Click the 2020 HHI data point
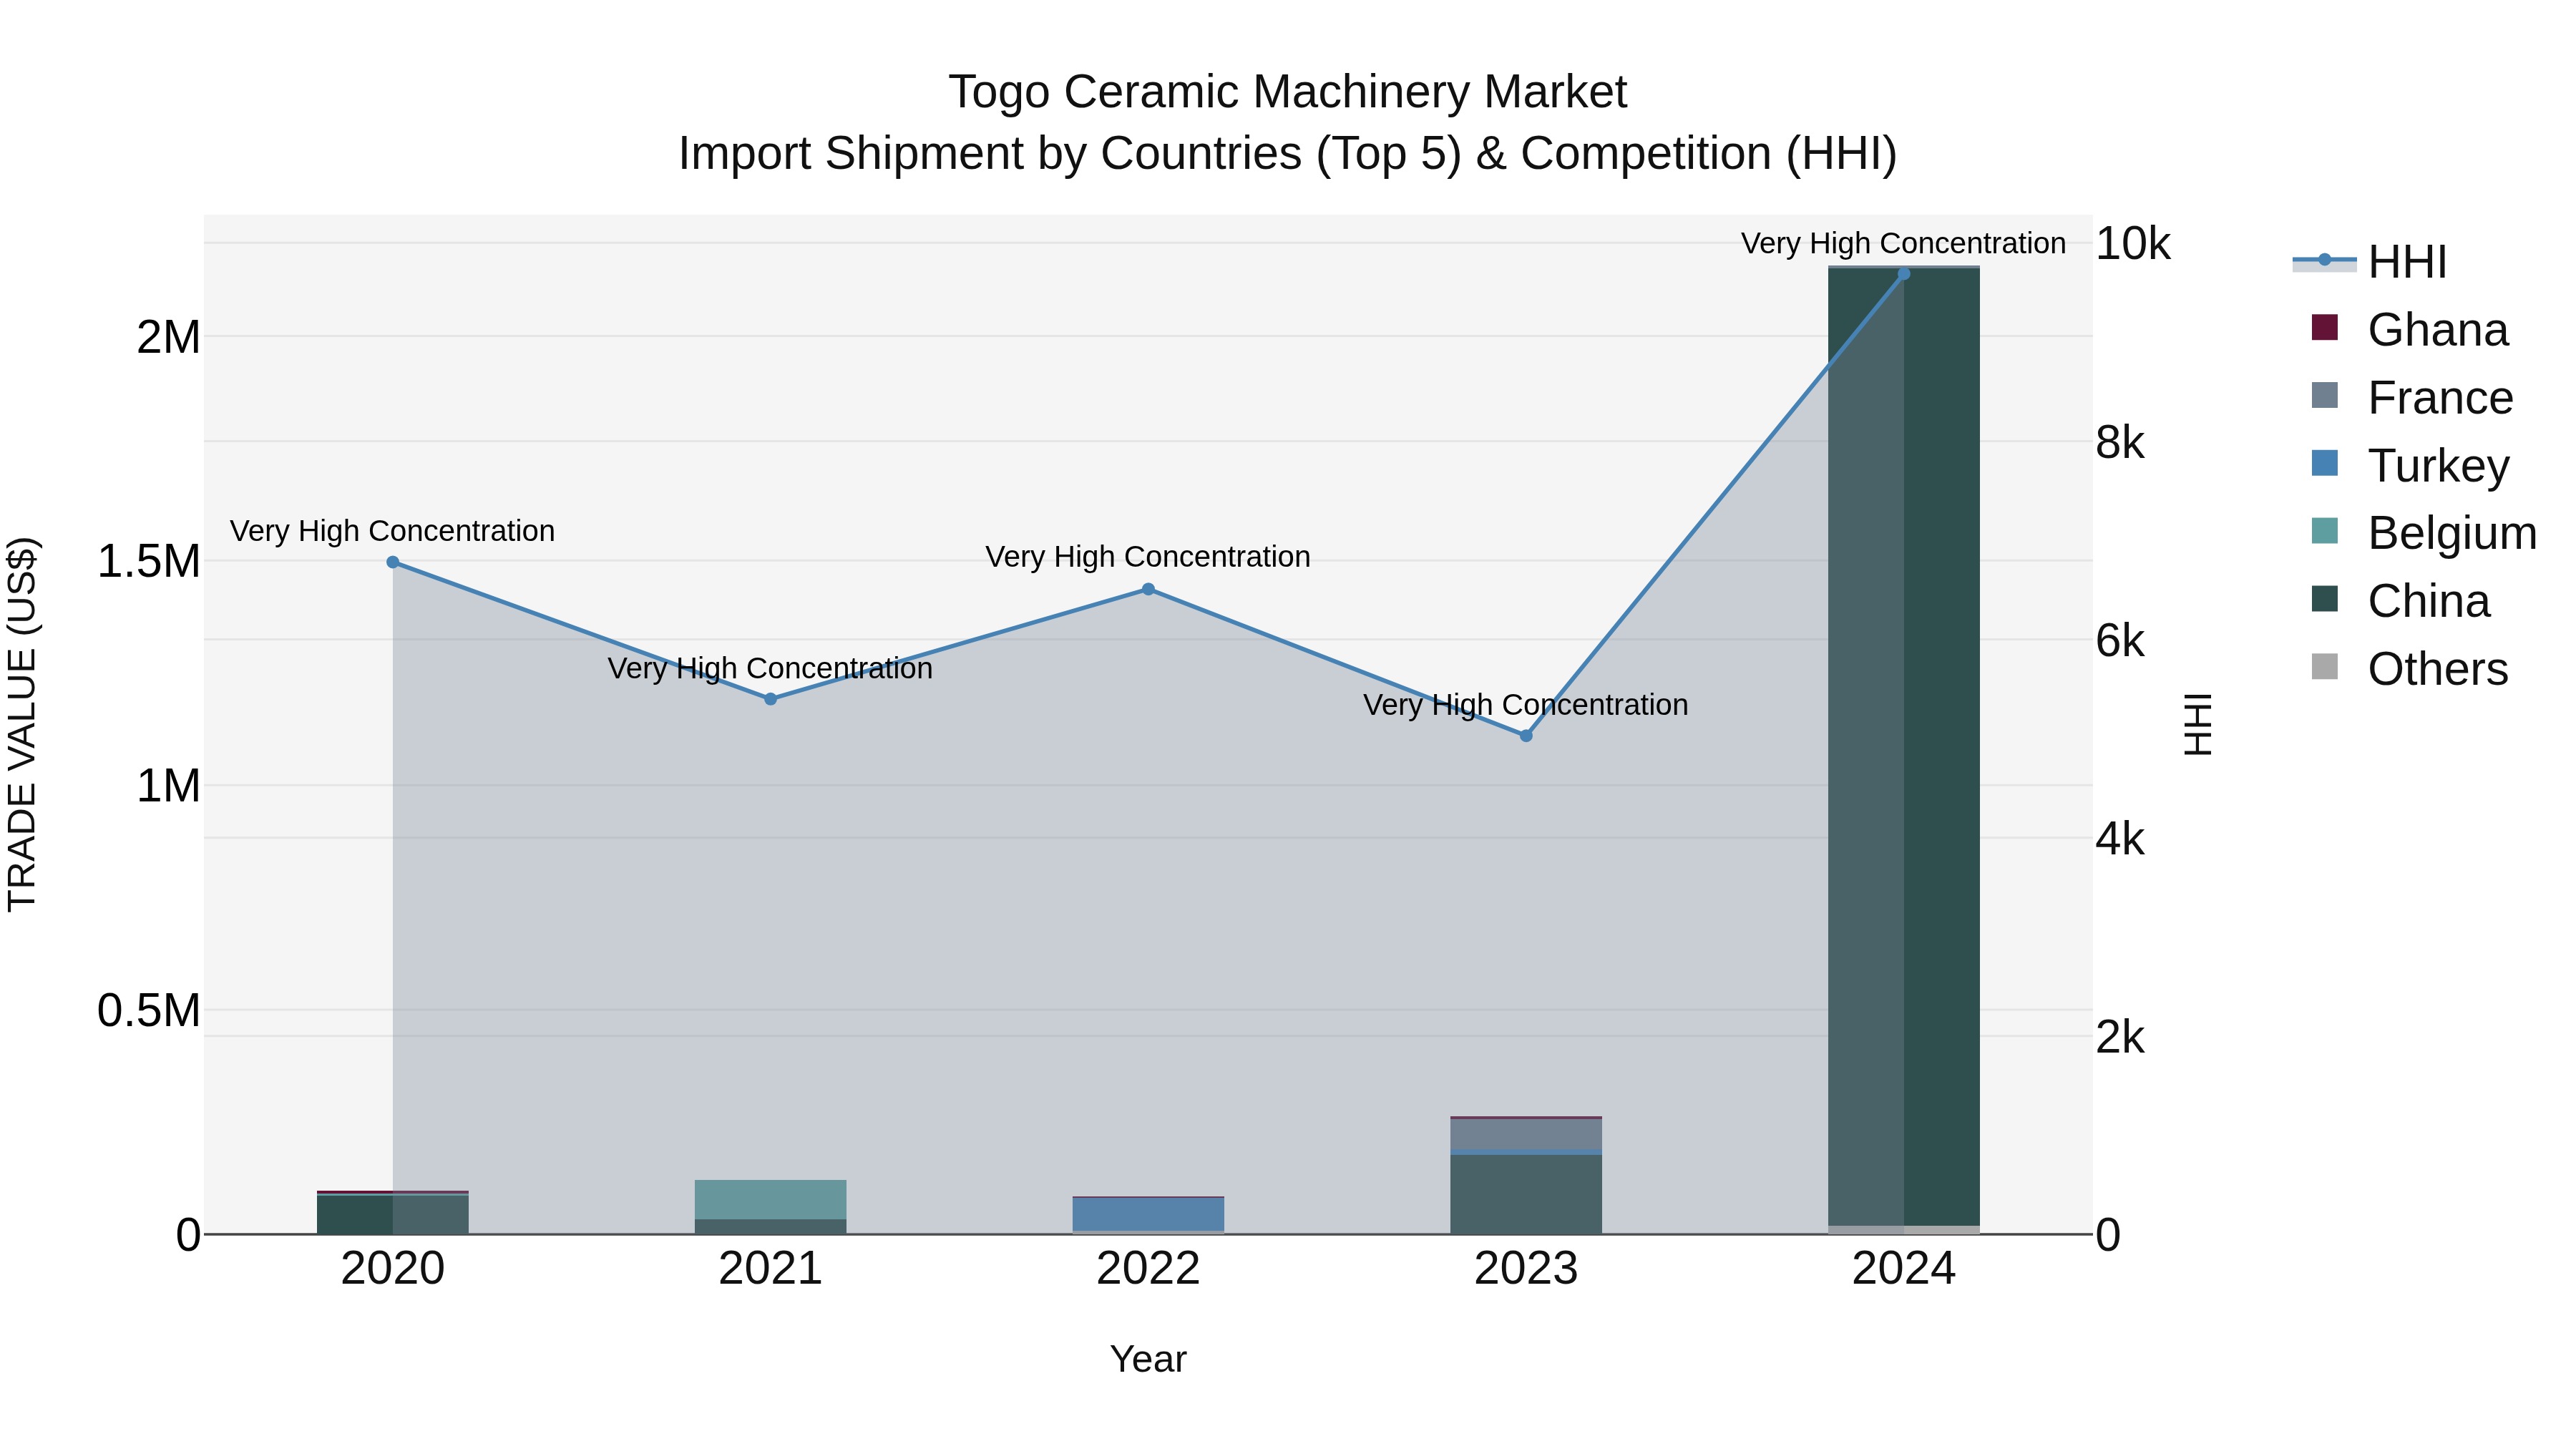 pyautogui.click(x=393, y=562)
